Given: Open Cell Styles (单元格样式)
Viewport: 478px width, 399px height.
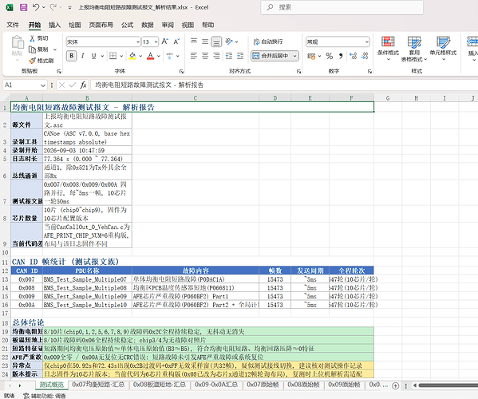Looking at the screenshot, I should 443,48.
